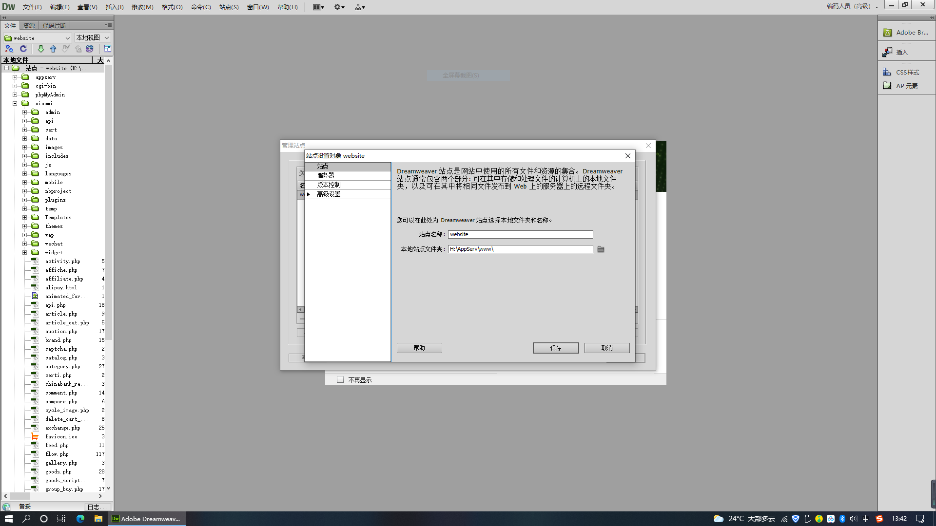Open the AP 元素 panel
Viewport: 936px width, 526px height.
click(x=906, y=86)
